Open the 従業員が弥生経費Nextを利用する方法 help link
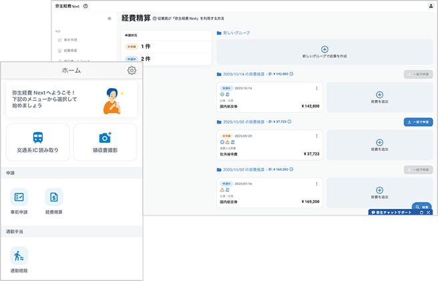 click(188, 19)
